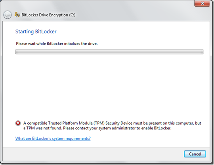
Task: Click the word "BitLocker" in blue heading
Action: pos(46,32)
